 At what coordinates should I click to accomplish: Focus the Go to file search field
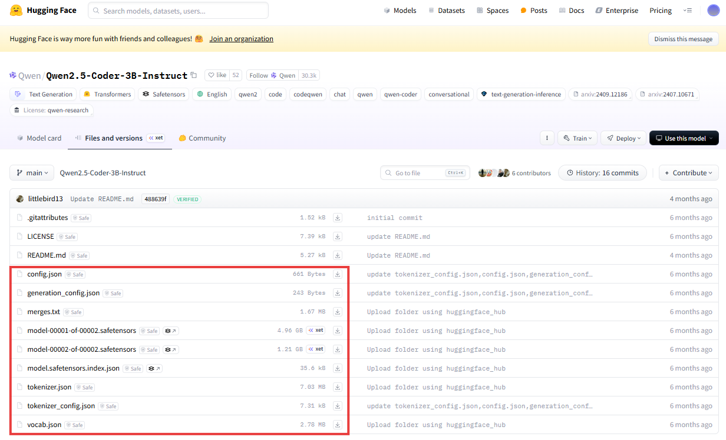click(425, 173)
